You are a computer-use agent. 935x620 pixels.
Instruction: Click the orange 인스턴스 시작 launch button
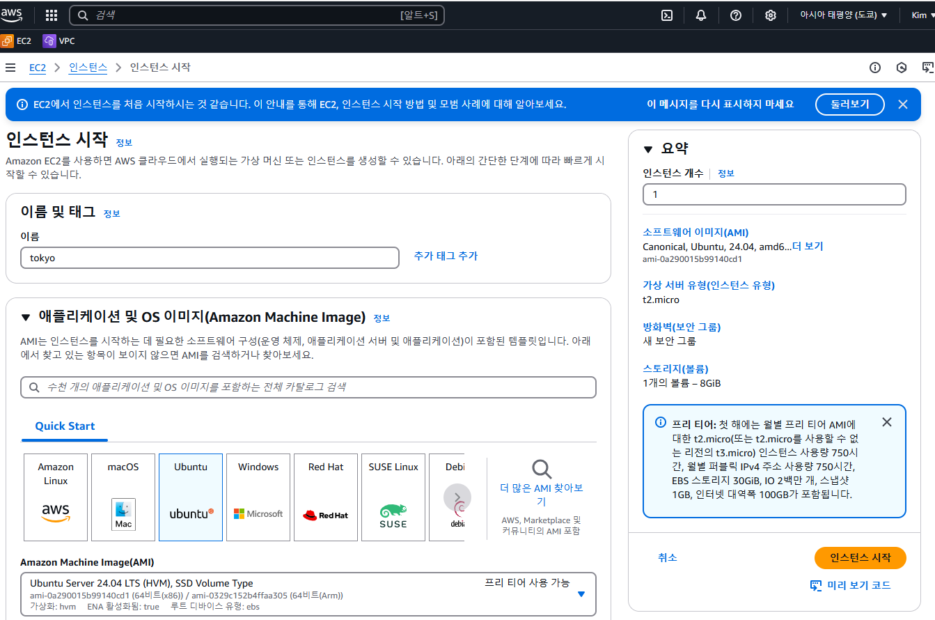(860, 558)
